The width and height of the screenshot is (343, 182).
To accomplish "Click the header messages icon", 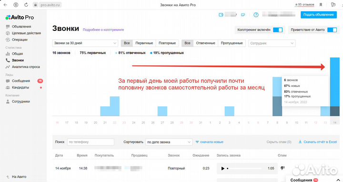I will [243, 15].
